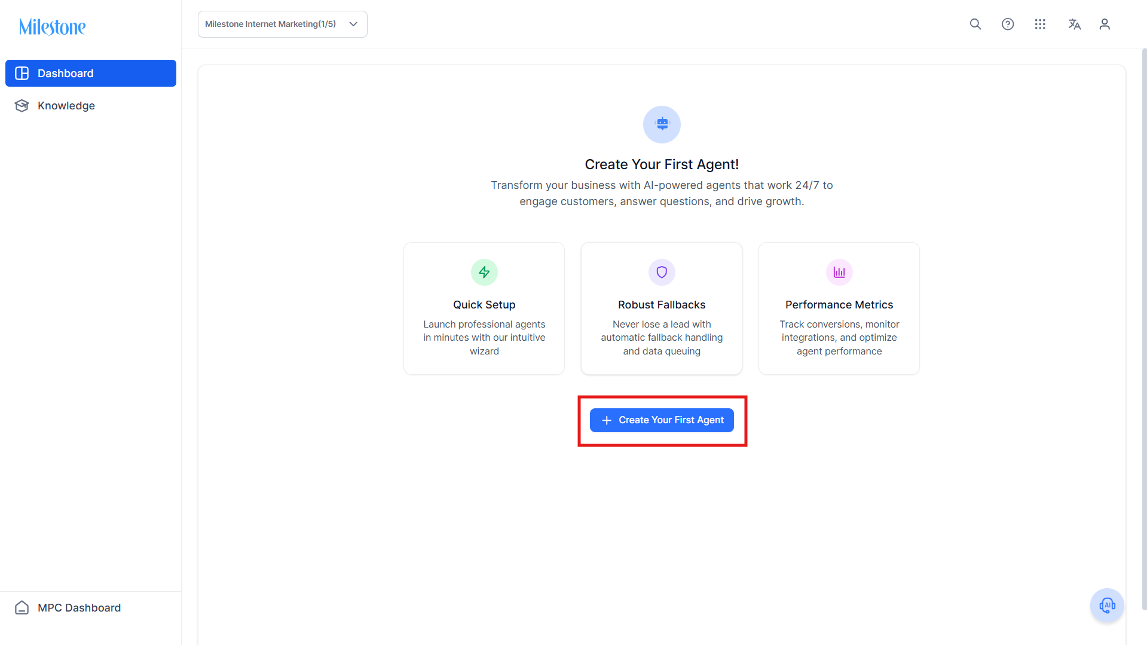
Task: Open the user profile icon
Action: (1105, 24)
